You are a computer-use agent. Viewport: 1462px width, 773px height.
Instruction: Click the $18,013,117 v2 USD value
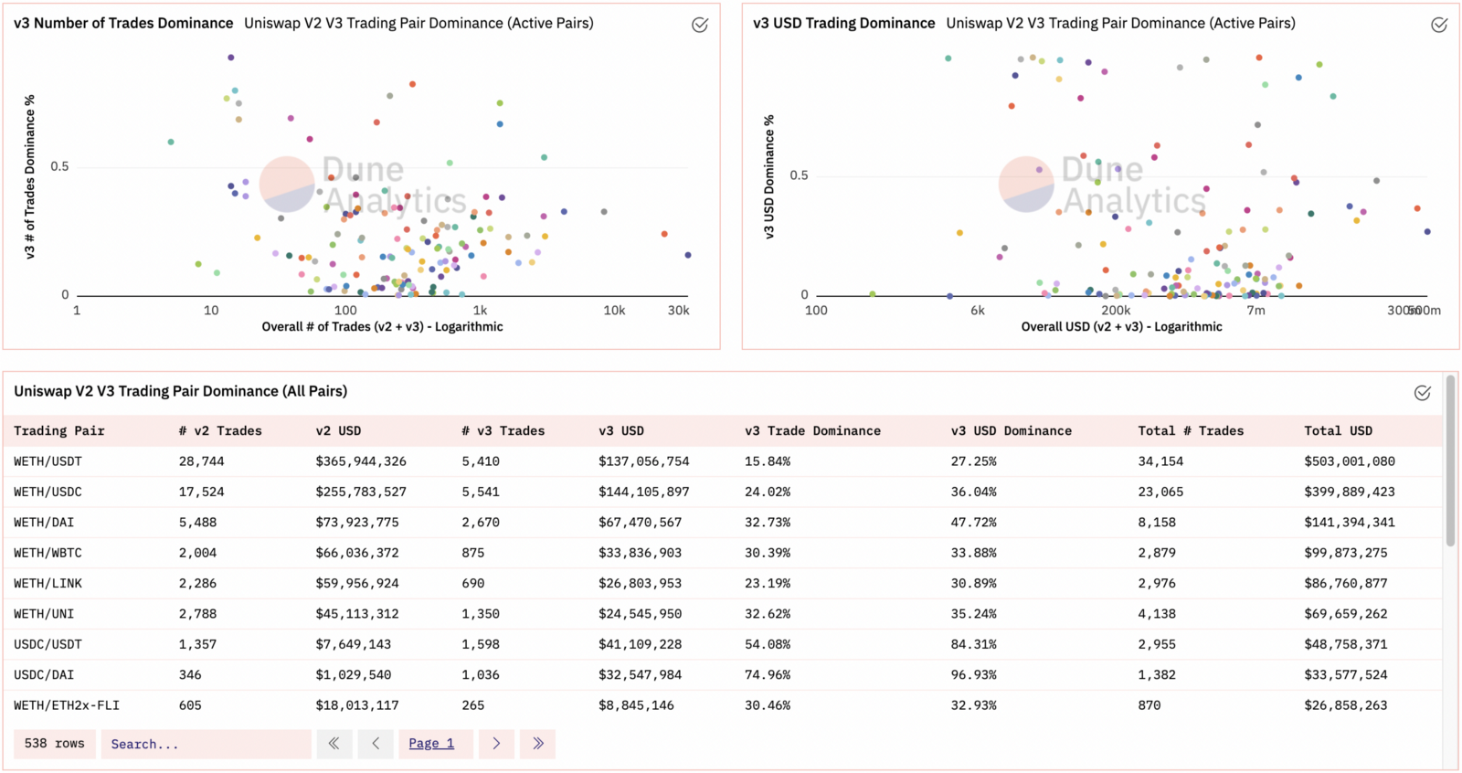[357, 705]
